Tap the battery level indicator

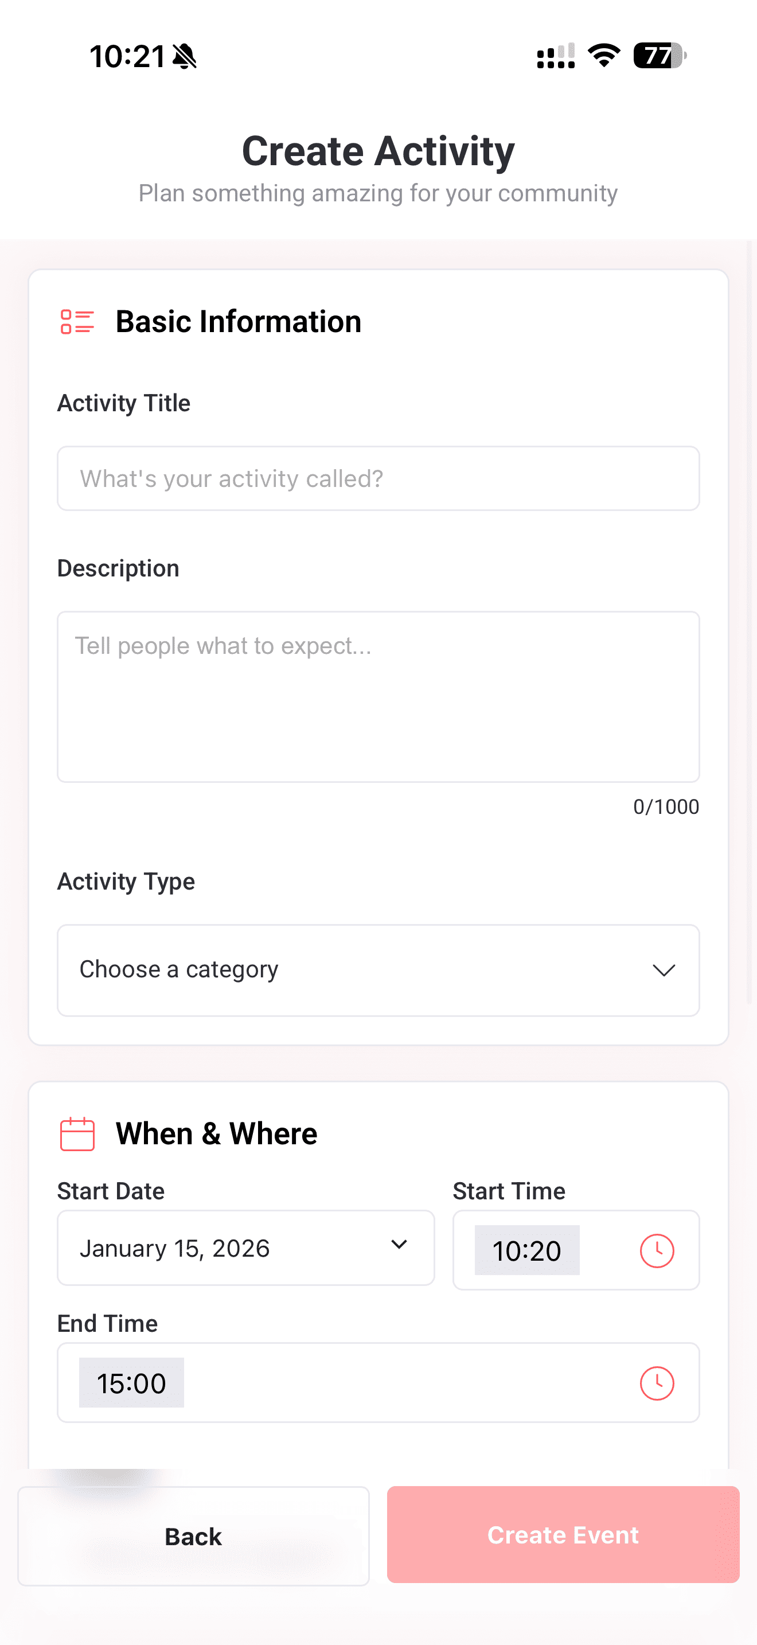point(660,56)
